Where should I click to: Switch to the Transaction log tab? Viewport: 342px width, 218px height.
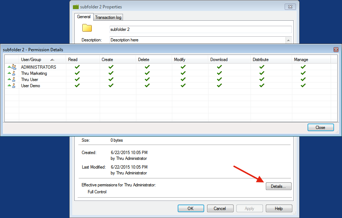108,17
